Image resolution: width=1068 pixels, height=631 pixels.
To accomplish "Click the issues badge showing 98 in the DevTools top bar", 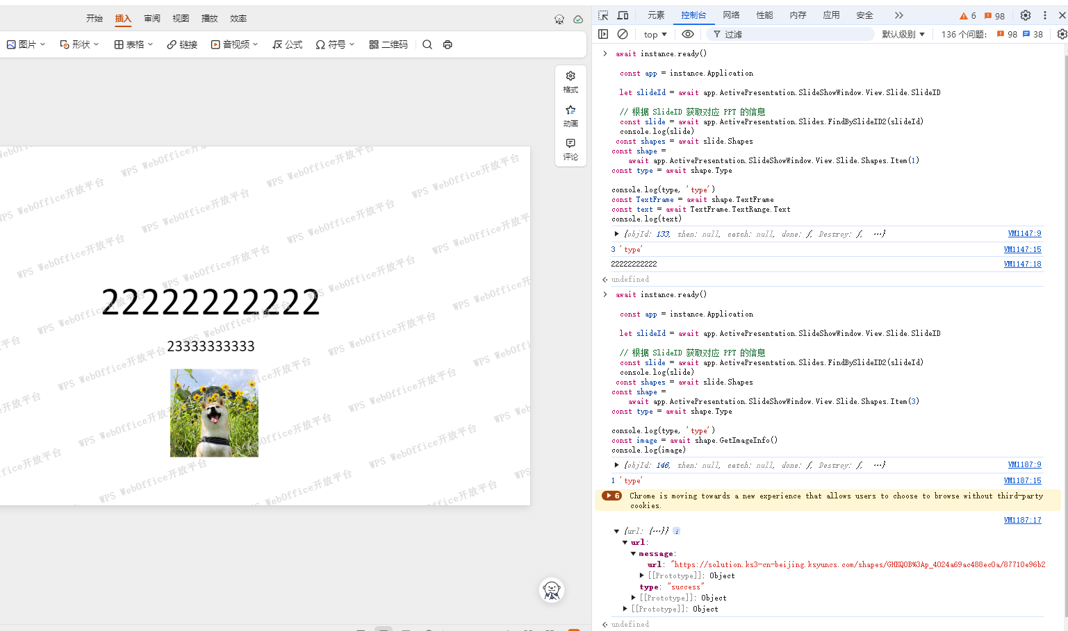I will coord(994,15).
